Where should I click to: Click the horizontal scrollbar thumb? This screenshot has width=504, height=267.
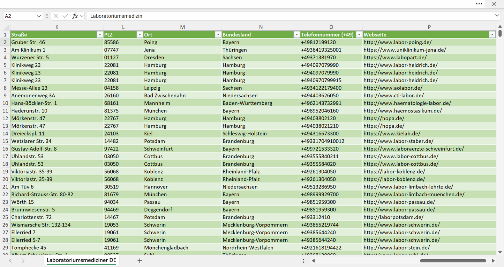(x=453, y=261)
